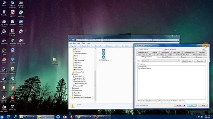Click Explorer's Back navigation button
213x119 pixels.
pos(70,40)
